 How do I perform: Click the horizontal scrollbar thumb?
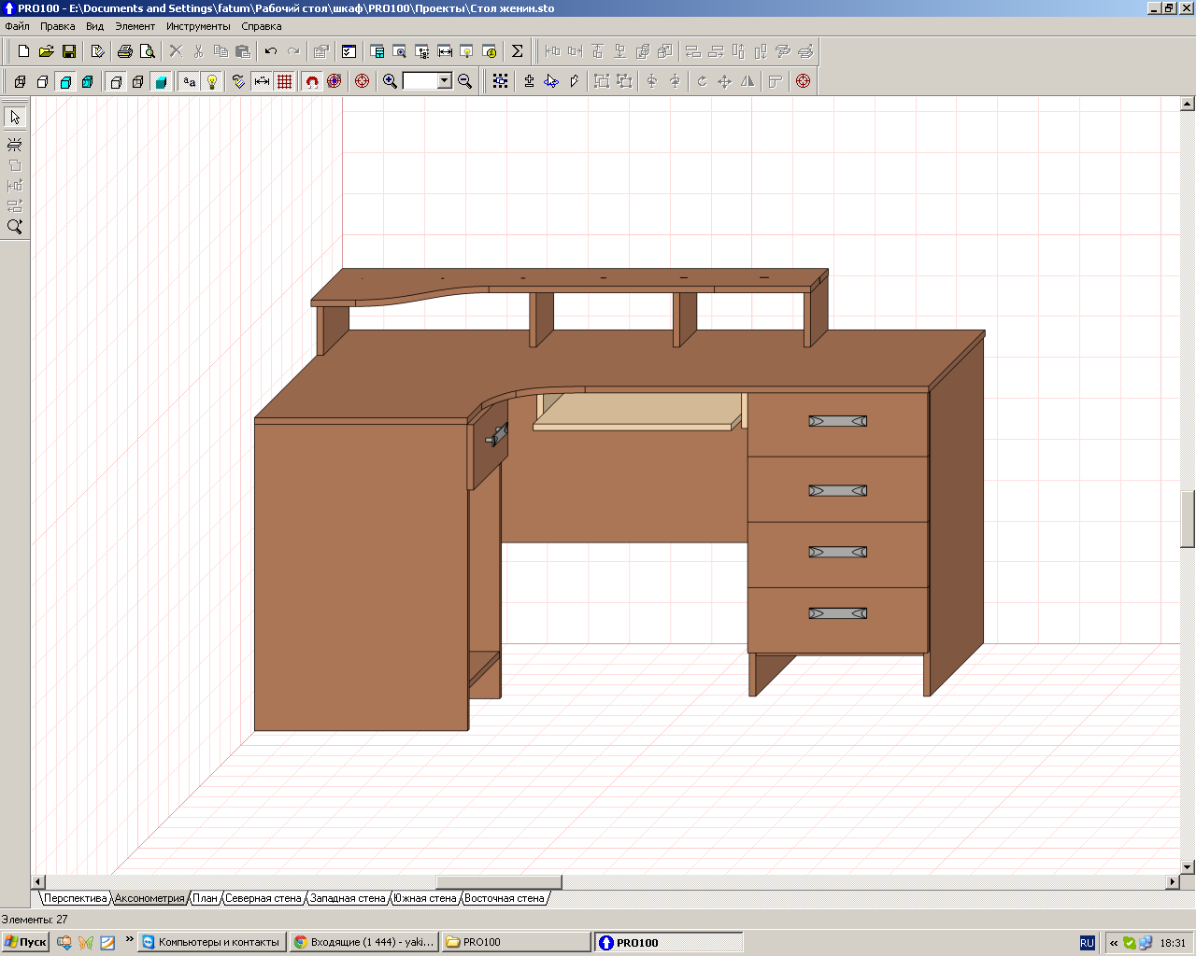point(499,882)
